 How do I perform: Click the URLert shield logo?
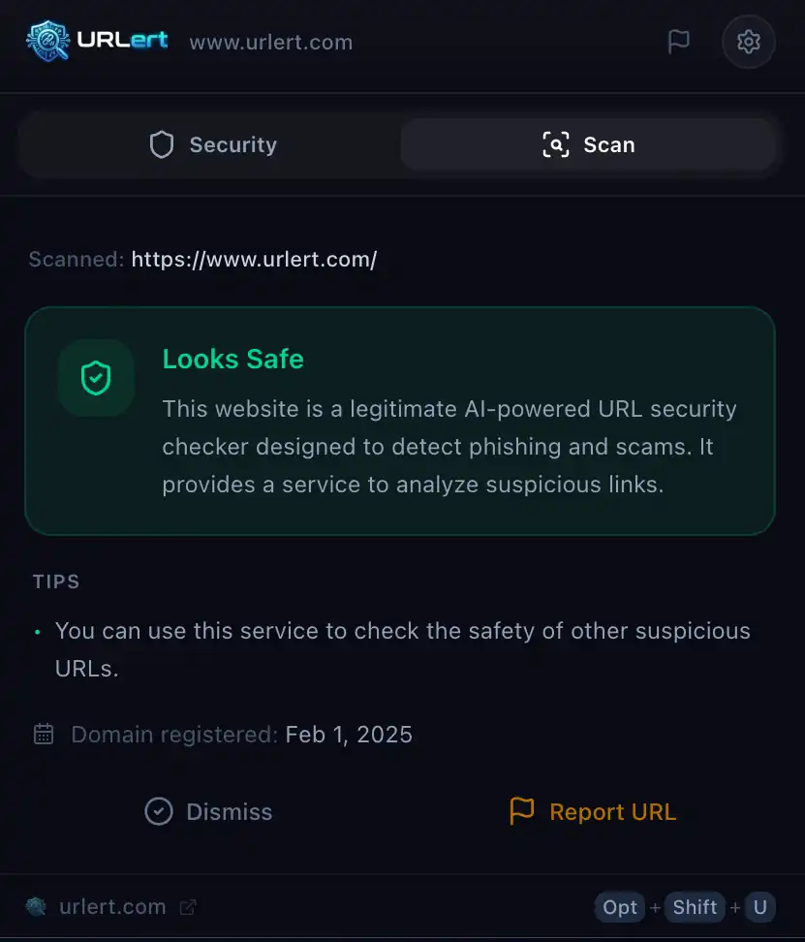coord(46,41)
